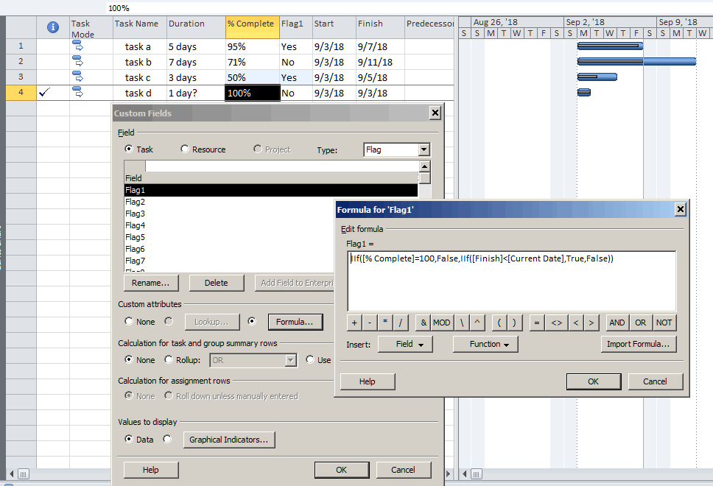This screenshot has height=486, width=713.
Task: Insert the equals operator
Action: 537,323
